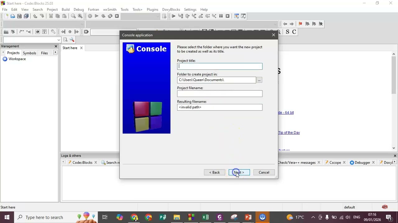Open the File menu
398x223 pixels.
point(5,10)
